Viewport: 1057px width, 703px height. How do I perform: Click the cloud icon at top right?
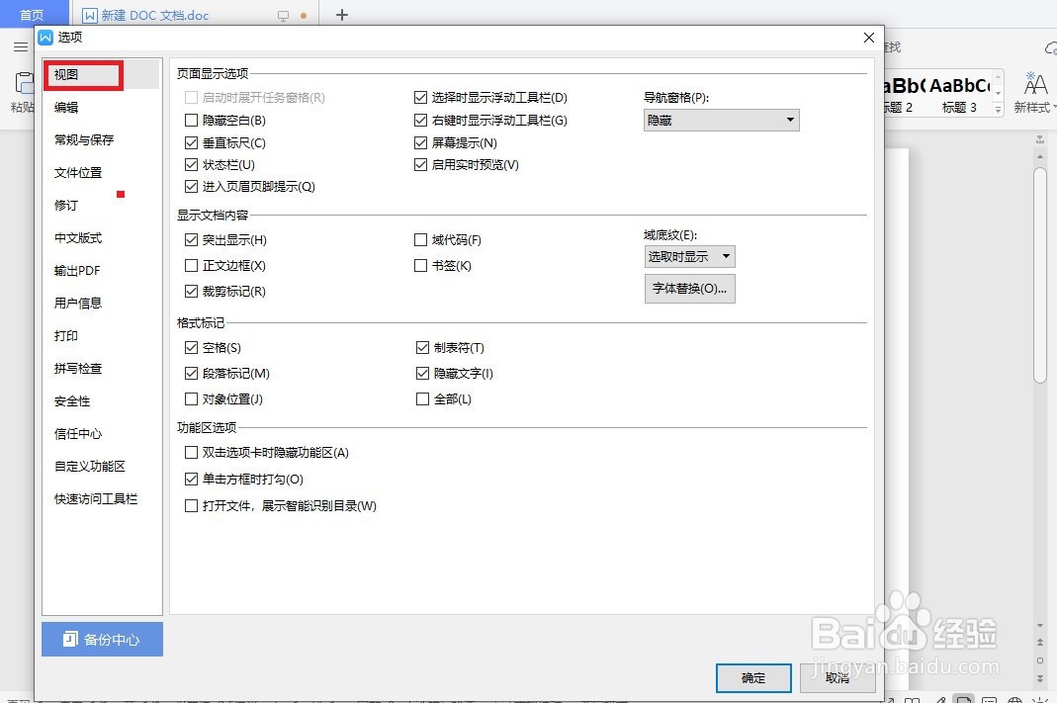(1051, 47)
